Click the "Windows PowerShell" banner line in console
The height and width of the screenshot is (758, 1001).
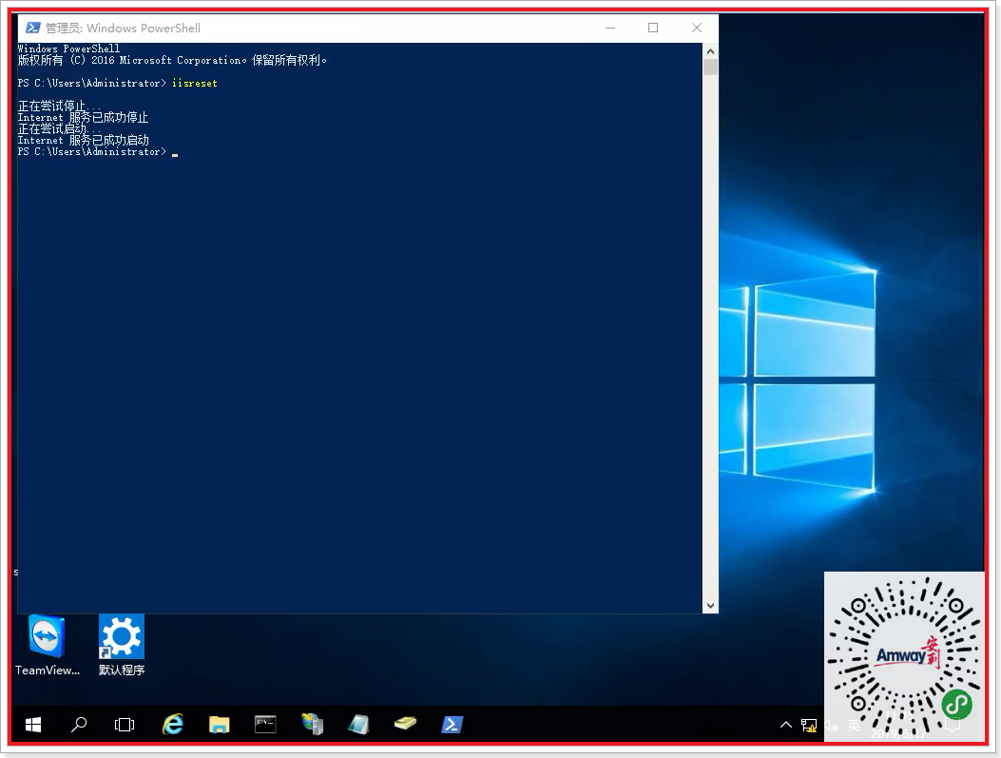pos(69,49)
